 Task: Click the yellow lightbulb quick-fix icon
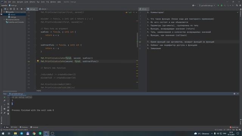pos(38,61)
